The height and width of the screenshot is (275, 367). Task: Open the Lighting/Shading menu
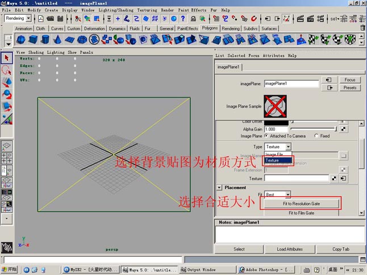pyautogui.click(x=116, y=10)
